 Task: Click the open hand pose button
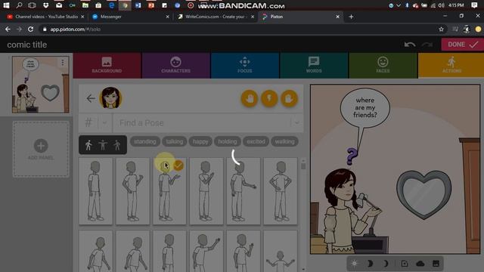tap(250, 98)
